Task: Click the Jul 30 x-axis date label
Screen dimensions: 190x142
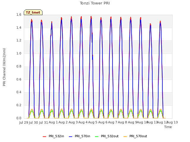Action: tap(34, 122)
